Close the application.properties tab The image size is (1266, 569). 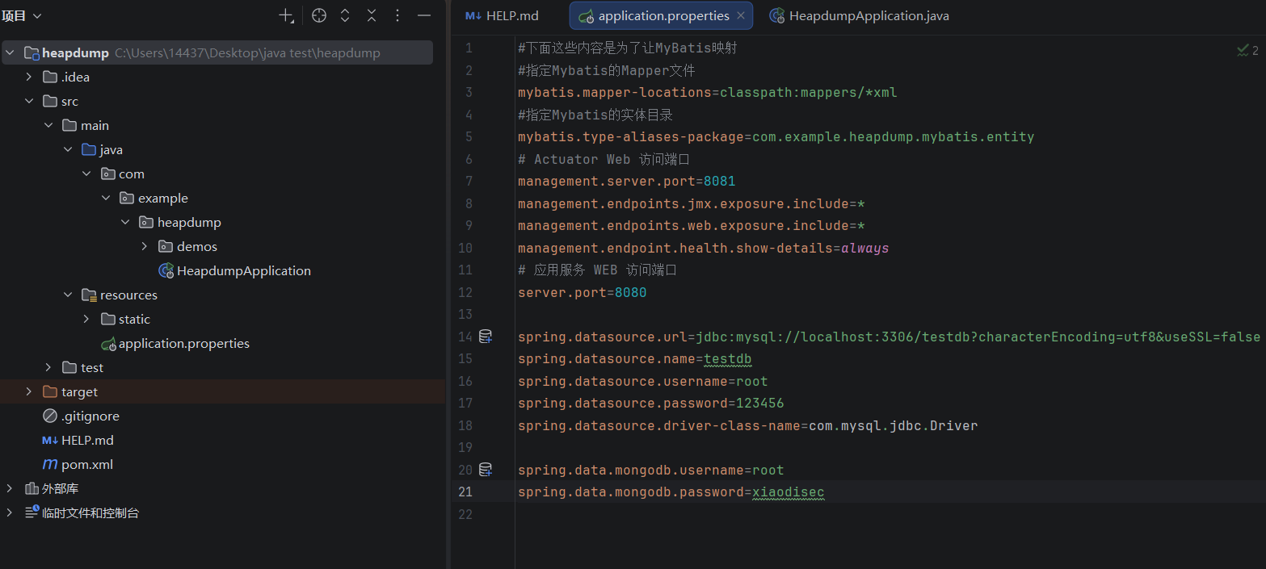point(740,15)
